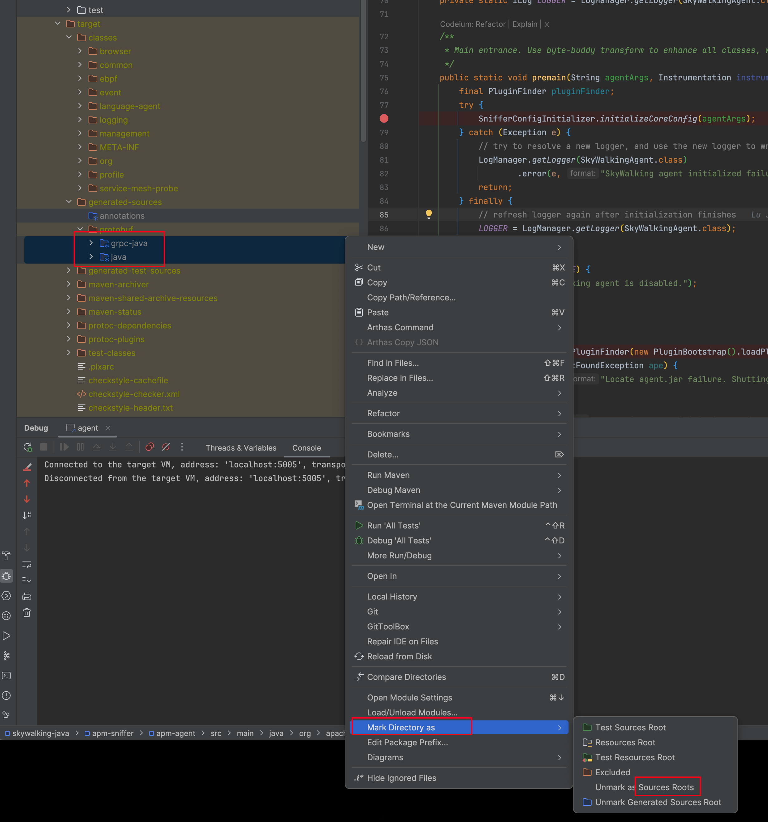The image size is (768, 822).
Task: Select Test Sources Root option
Action: click(x=655, y=727)
